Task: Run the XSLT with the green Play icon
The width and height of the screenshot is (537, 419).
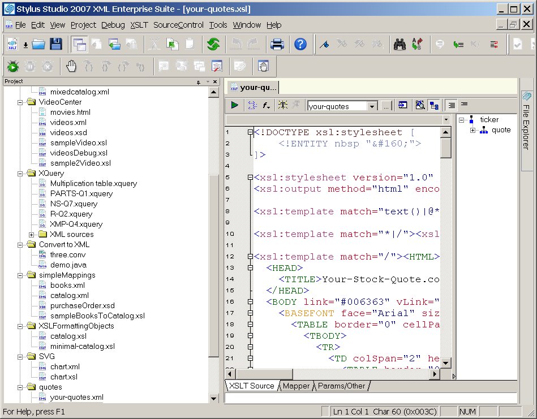Action: coord(234,105)
